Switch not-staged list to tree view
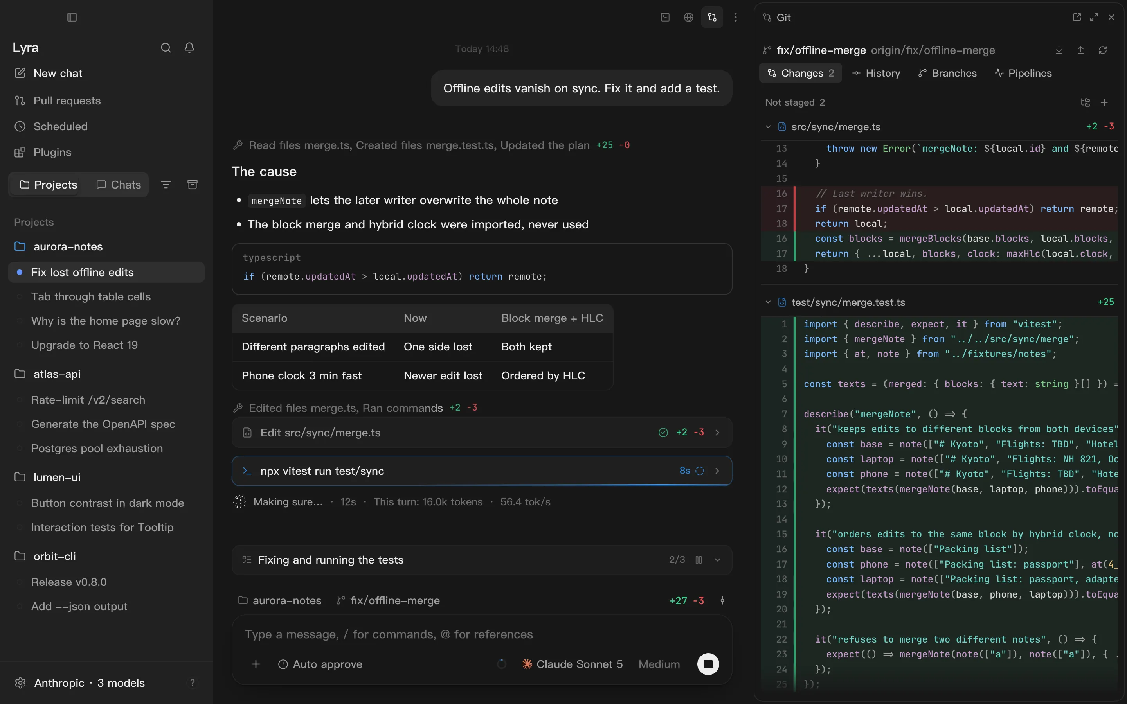 pos(1086,102)
